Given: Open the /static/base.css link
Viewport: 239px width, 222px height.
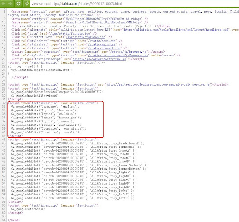Looking at the screenshot, I should click(x=102, y=41).
